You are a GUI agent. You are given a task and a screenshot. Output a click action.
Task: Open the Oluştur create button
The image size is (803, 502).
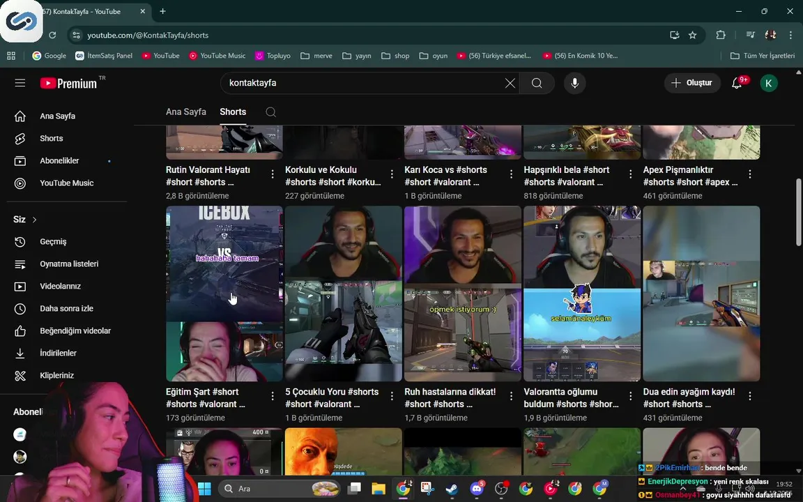click(691, 83)
